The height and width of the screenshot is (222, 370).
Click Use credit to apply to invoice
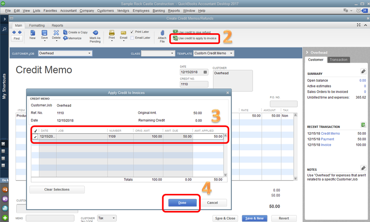point(195,38)
